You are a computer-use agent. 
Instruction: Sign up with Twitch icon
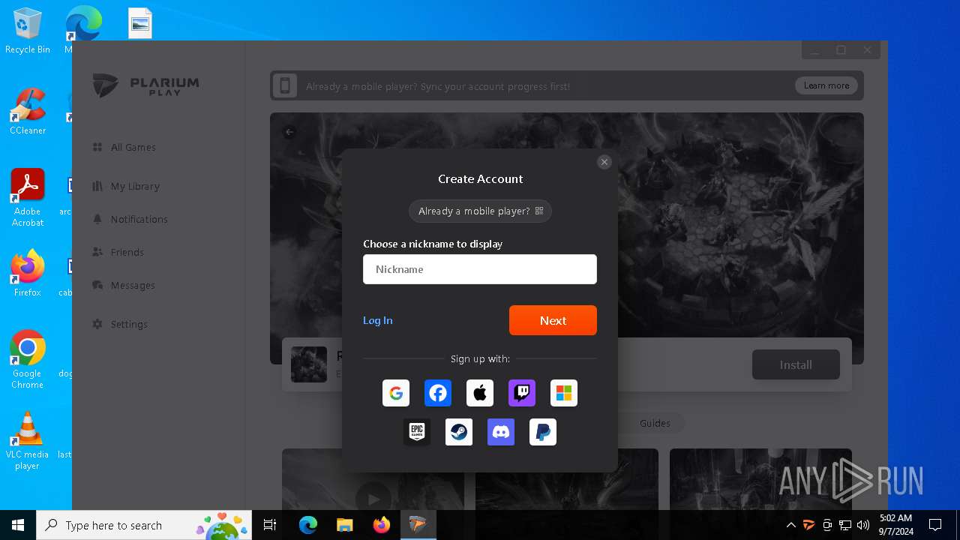pyautogui.click(x=522, y=393)
